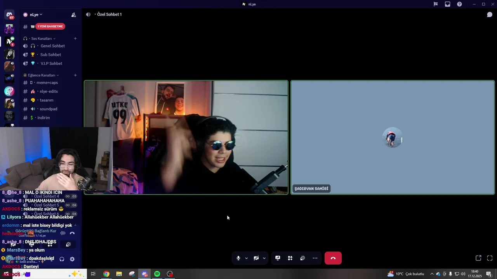Disconnect via phone icon in voice status panel

(72, 233)
